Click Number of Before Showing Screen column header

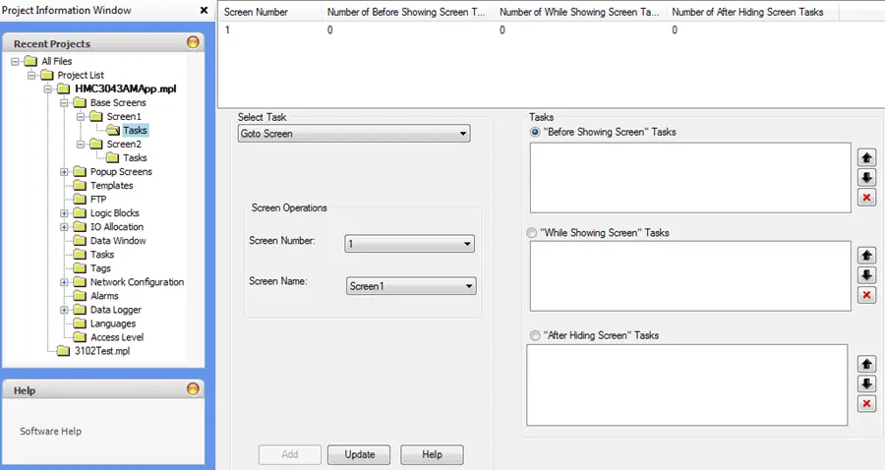point(407,12)
